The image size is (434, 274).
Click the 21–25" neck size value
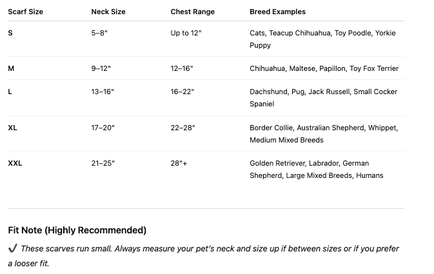tap(103, 163)
